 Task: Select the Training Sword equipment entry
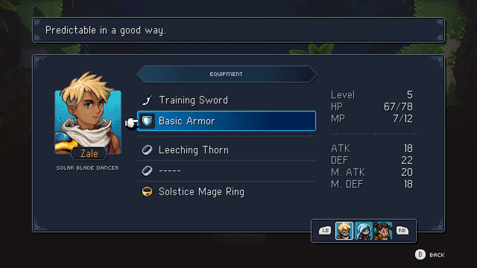227,100
